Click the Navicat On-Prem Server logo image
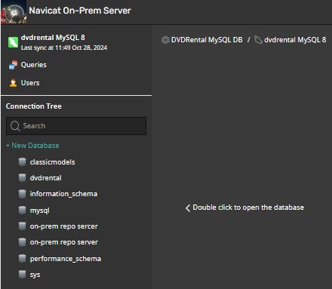Screen dimensions: 332x289 pos(14,12)
